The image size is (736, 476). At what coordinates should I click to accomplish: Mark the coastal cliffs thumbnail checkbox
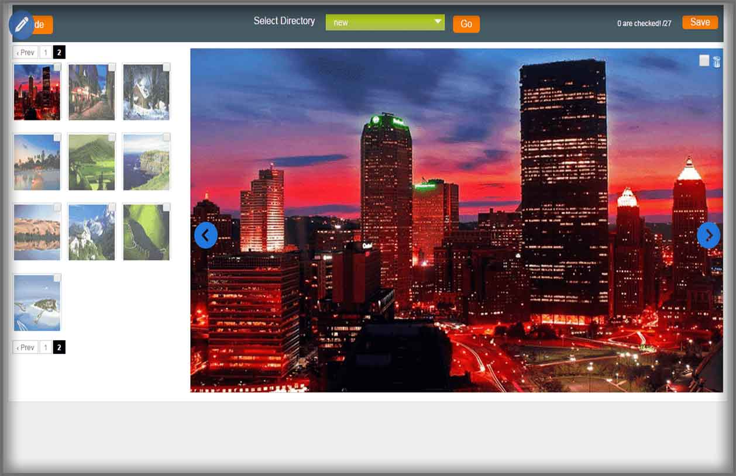166,137
